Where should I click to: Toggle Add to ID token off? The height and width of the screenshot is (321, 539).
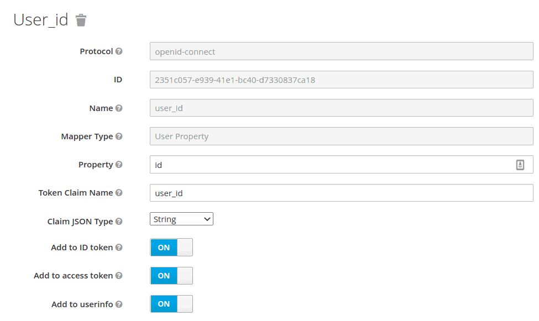click(x=171, y=247)
